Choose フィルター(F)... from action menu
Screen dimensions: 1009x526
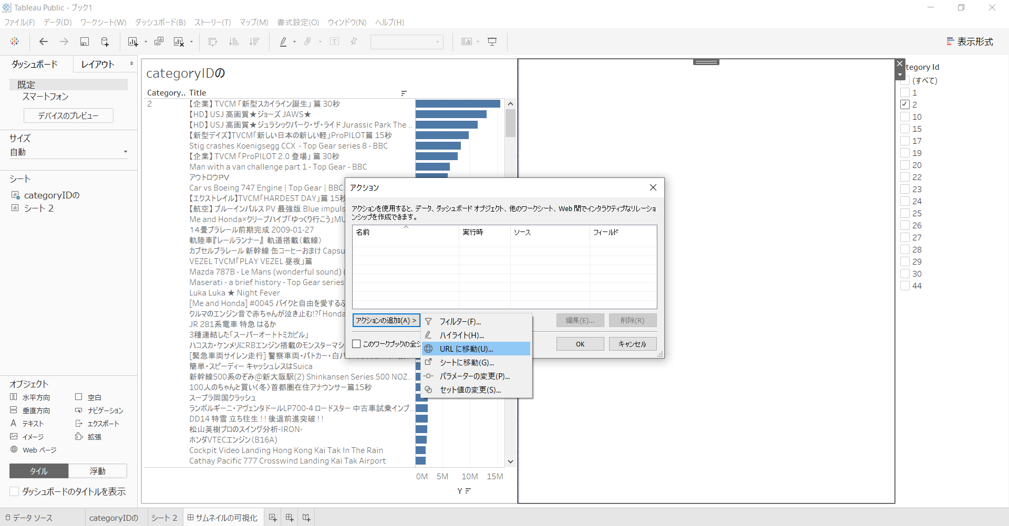coord(477,321)
